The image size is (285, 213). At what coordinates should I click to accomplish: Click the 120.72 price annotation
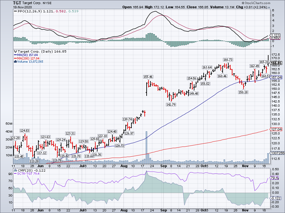(x=120, y=146)
